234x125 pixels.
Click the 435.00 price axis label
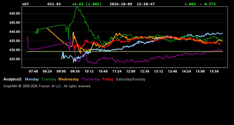tap(15, 41)
